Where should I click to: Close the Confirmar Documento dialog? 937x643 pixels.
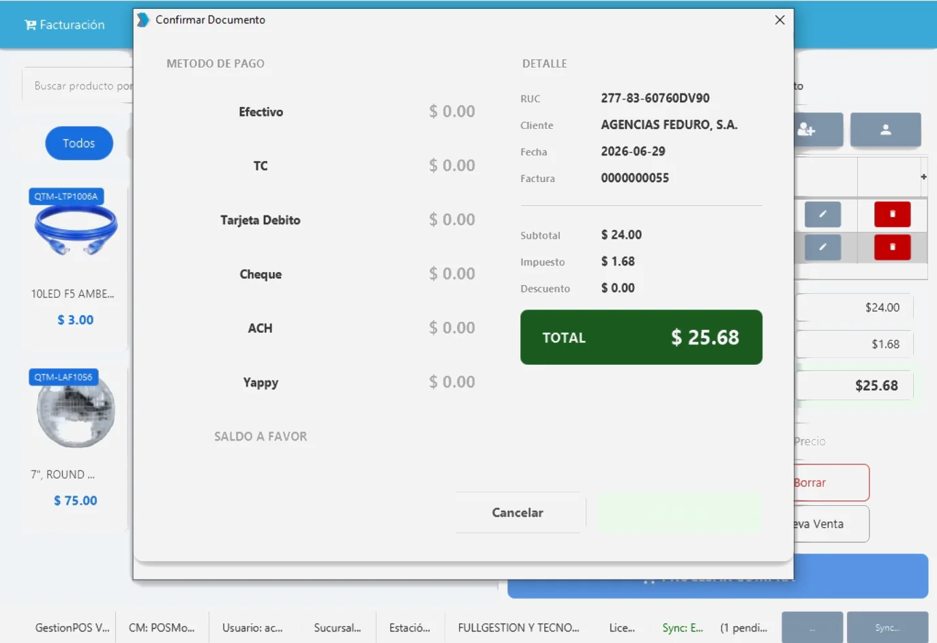tap(779, 20)
